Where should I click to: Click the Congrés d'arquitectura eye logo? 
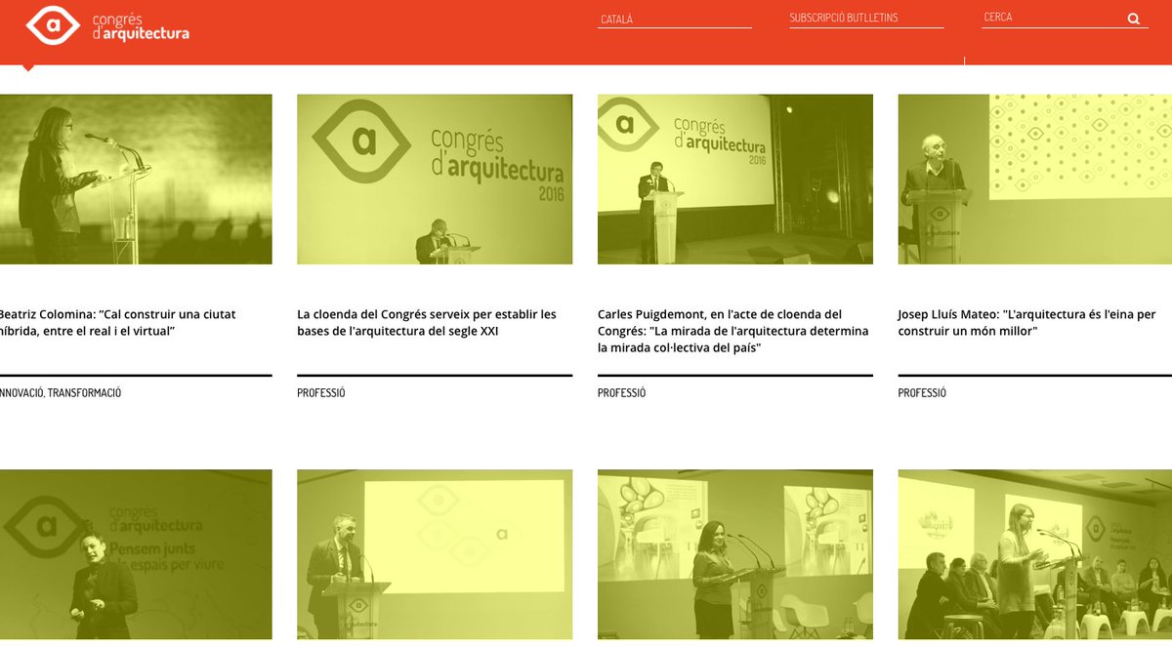[x=53, y=25]
